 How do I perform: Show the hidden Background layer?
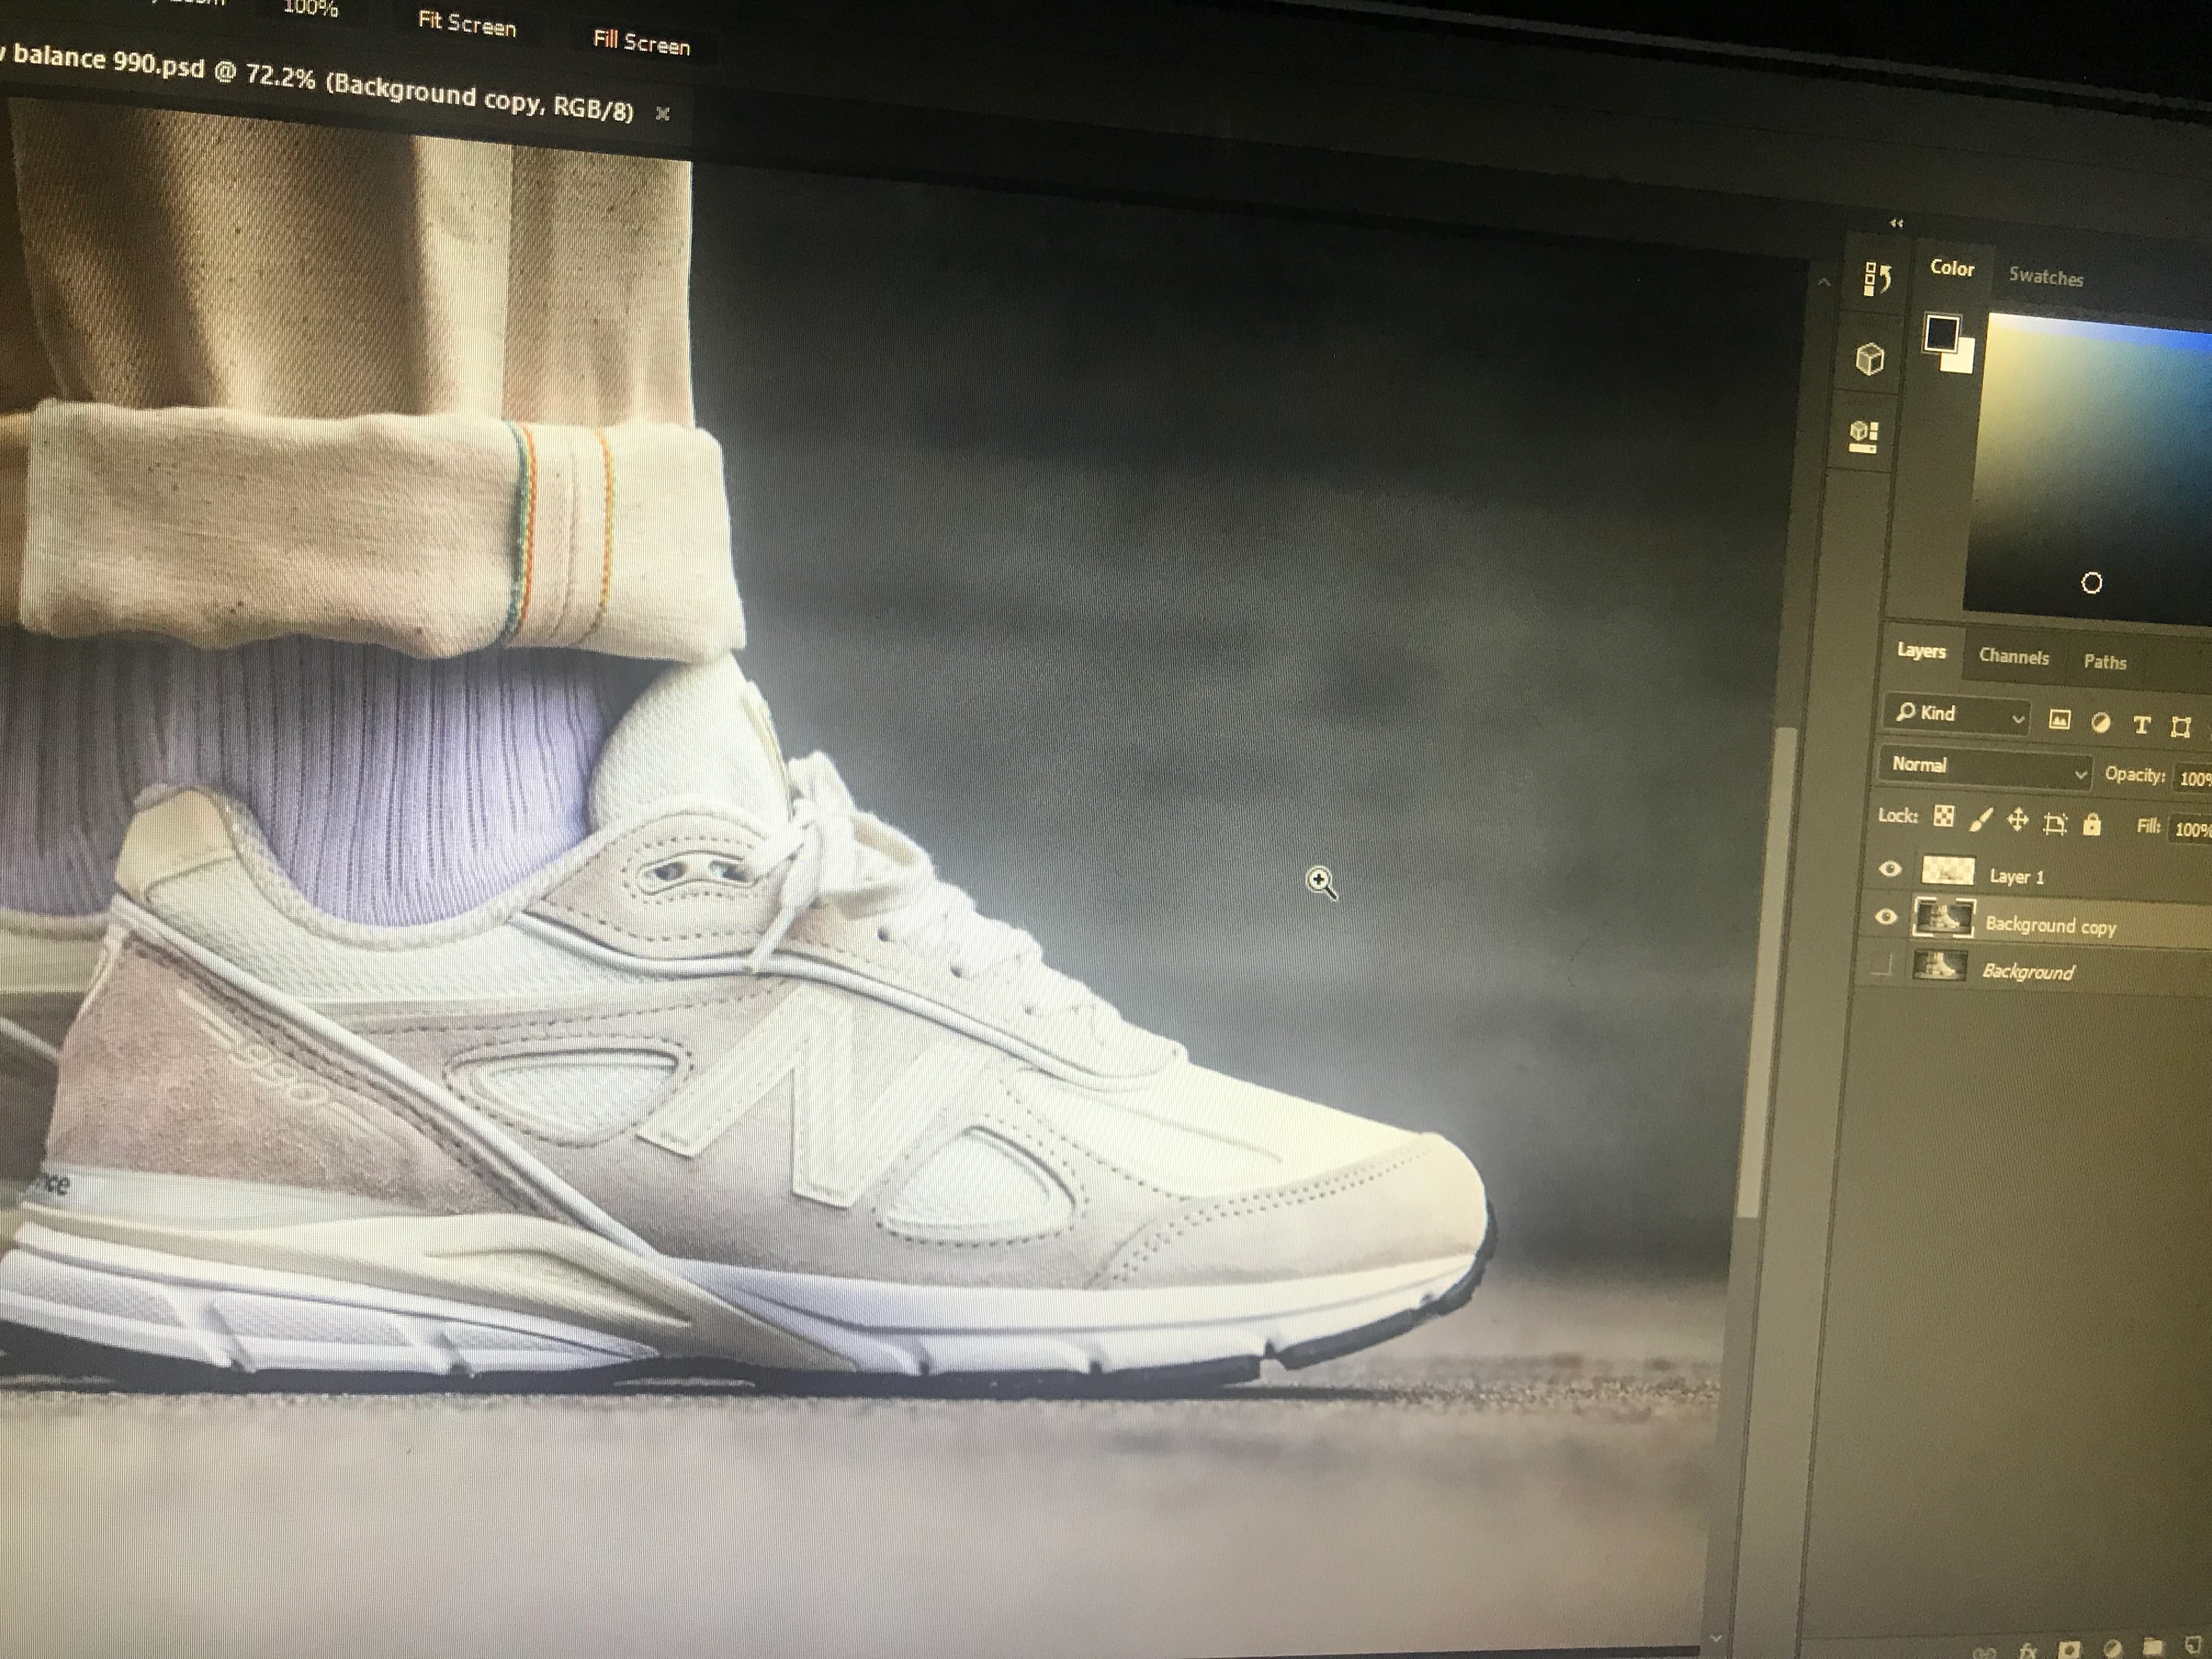pos(1883,965)
